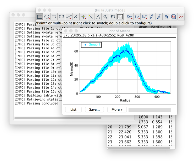The width and height of the screenshot is (194, 161).
Task: Select the Text tool
Action: pos(98,17)
